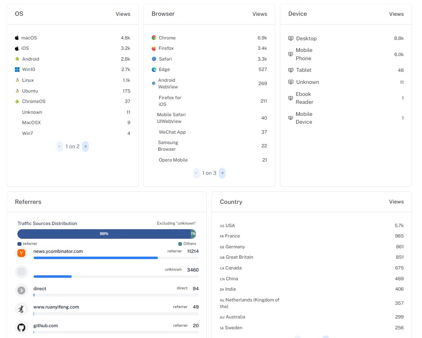Click the Safari compass icon
Viewport: 422px width, 338px height.
pyautogui.click(x=154, y=59)
